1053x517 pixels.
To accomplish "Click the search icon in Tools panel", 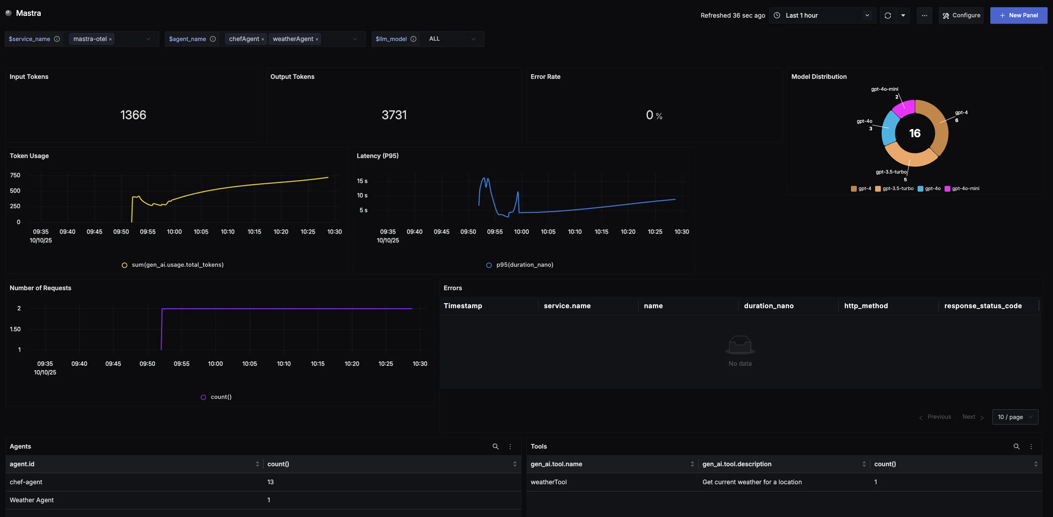I will click(x=1016, y=446).
